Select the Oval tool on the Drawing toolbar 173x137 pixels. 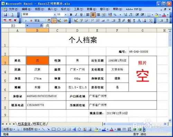[59, 129]
